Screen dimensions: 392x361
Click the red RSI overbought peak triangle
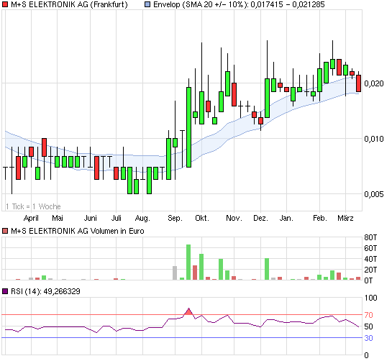[188, 312]
